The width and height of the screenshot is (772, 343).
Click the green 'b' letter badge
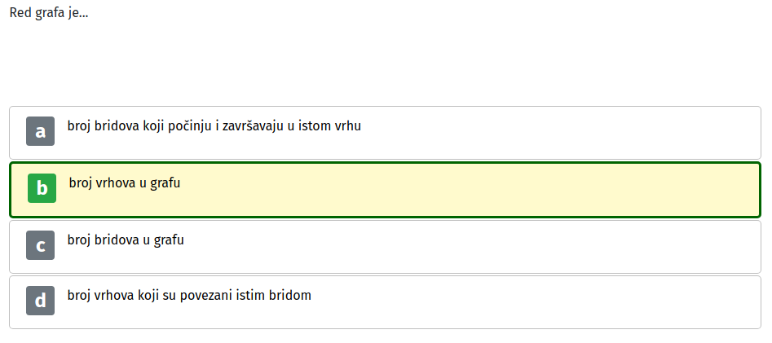(x=42, y=188)
